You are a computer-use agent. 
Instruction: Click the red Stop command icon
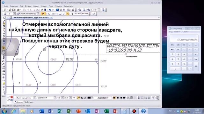[11, 97]
